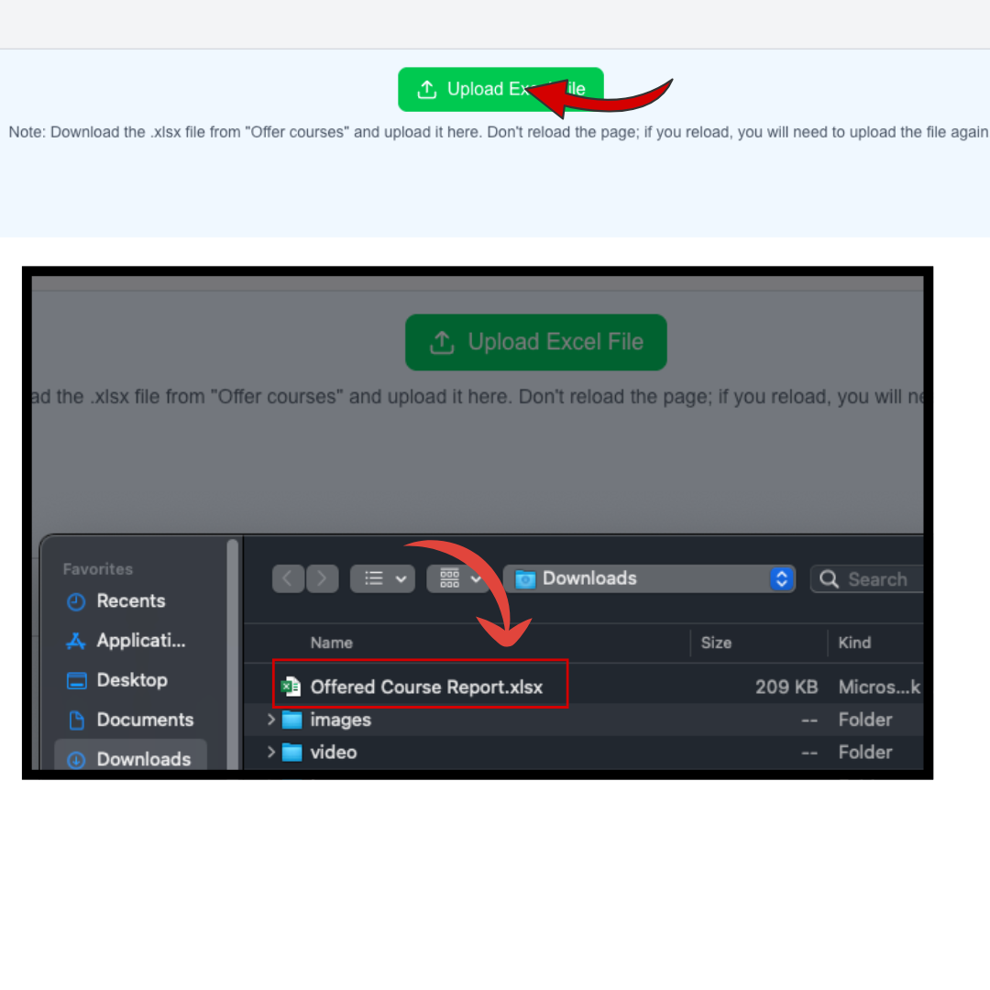Select Downloads in the sidebar
The width and height of the screenshot is (990, 990).
point(143,759)
